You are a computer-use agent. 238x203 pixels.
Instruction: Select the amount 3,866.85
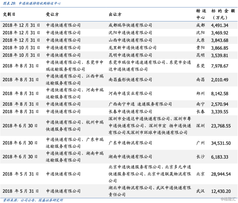(x=220, y=48)
